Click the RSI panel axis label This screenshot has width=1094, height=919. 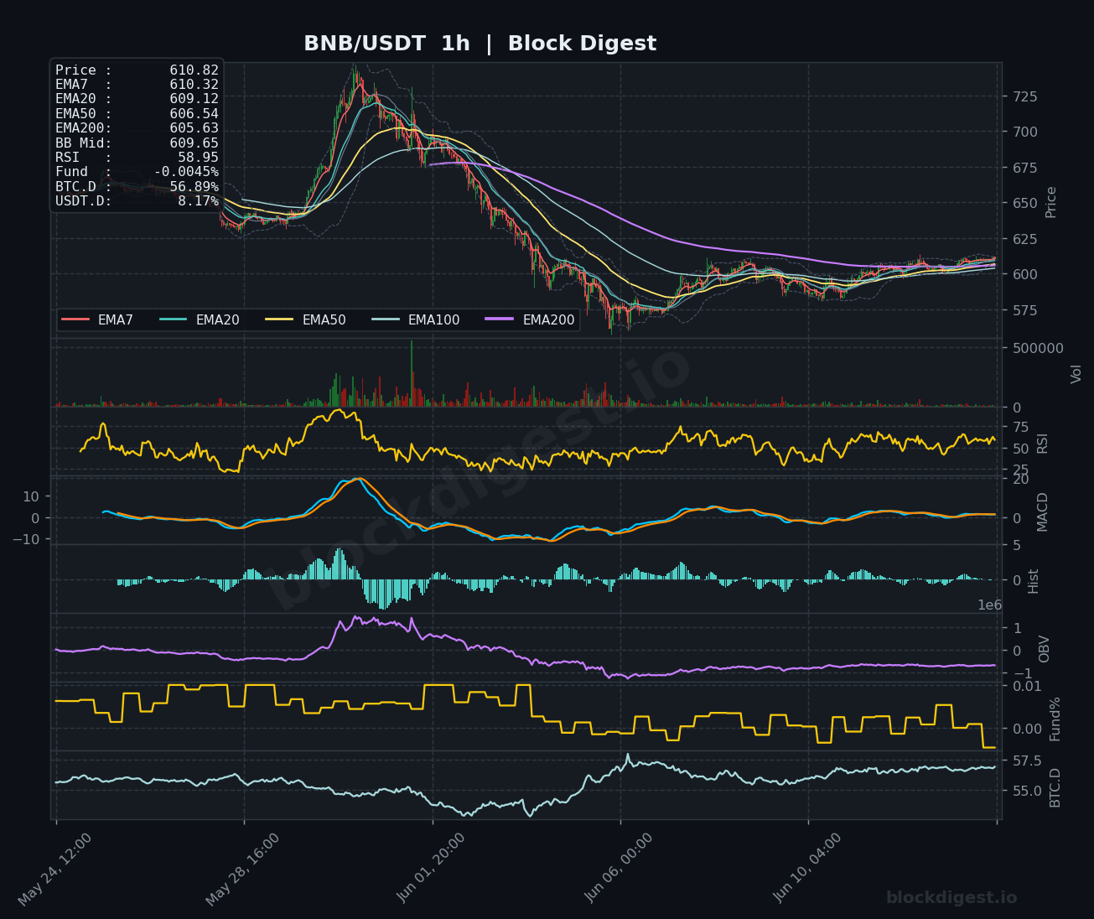[1042, 443]
